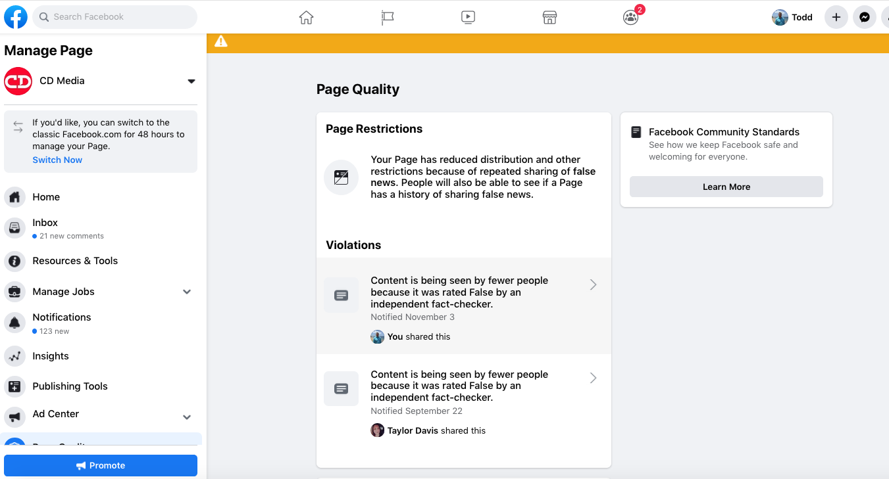Click the Switch Now link

point(57,160)
